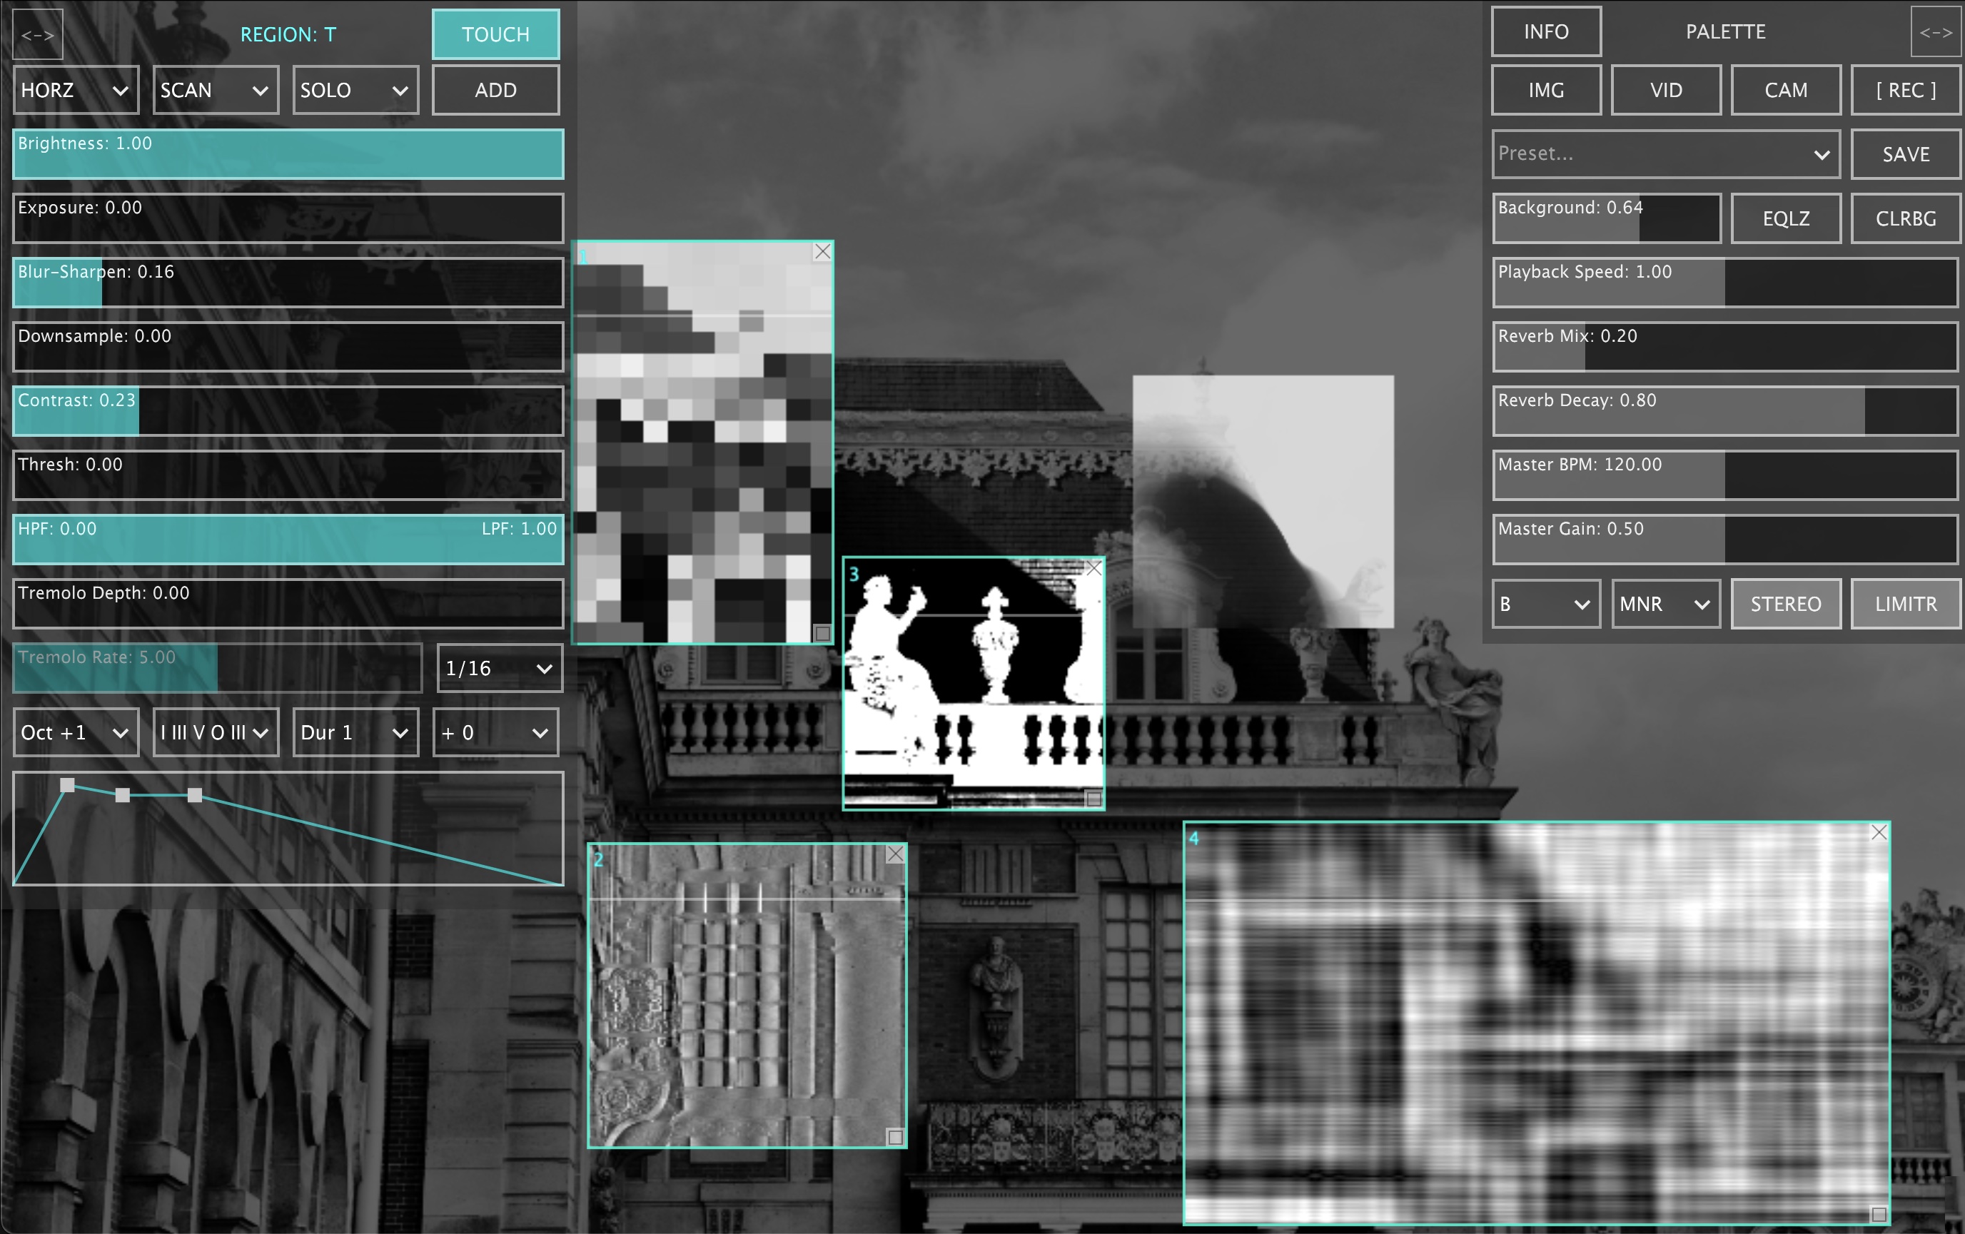This screenshot has height=1234, width=1965.
Task: Switch to the VID source
Action: click(1665, 91)
